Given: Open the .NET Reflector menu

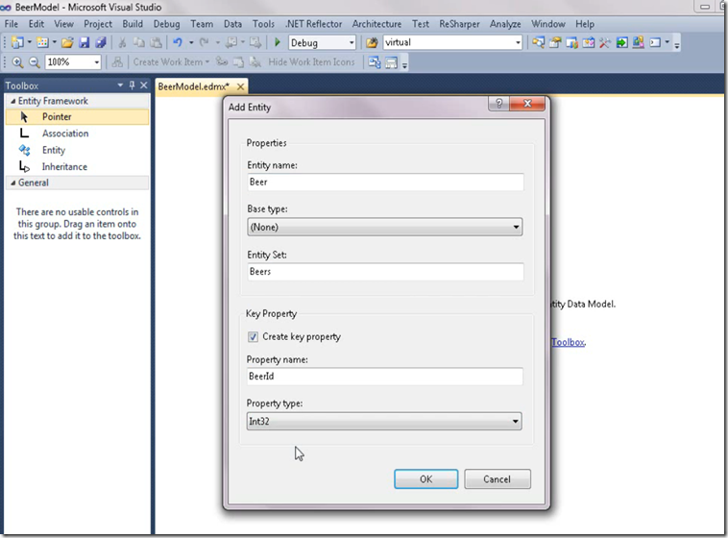Looking at the screenshot, I should 313,24.
